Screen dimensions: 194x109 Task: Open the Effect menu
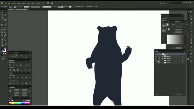coord(28,3)
